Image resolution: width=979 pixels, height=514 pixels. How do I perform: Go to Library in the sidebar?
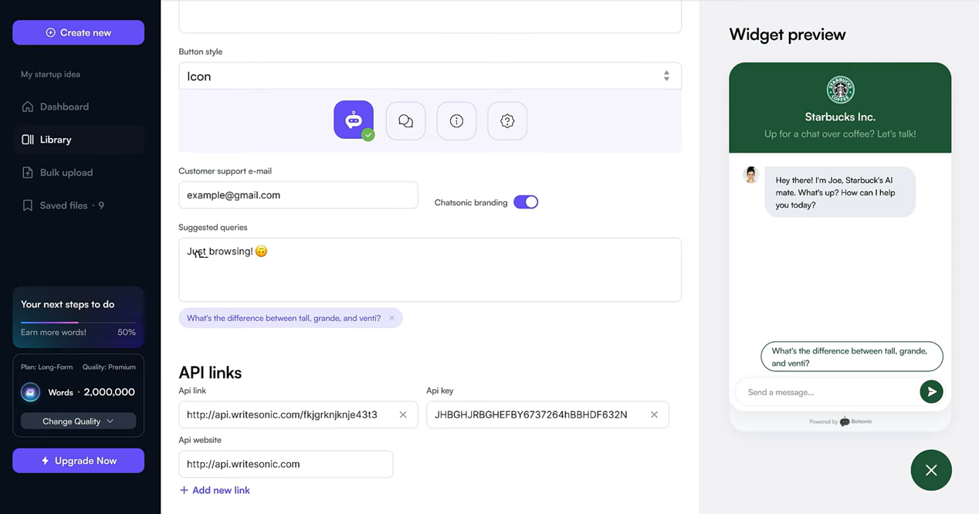[x=56, y=140]
